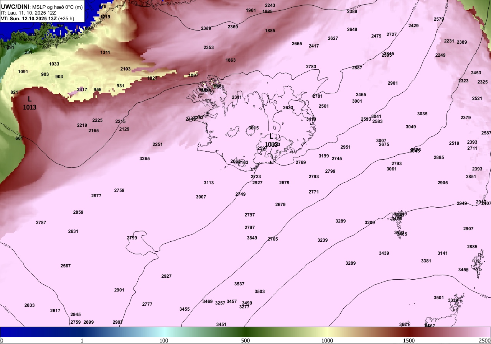Click the 2353 value
Screen dimensions: 491x344
[x=209, y=48]
